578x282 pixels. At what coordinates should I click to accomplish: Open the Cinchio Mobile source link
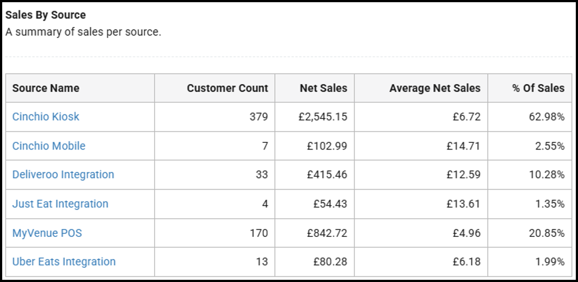tap(49, 146)
